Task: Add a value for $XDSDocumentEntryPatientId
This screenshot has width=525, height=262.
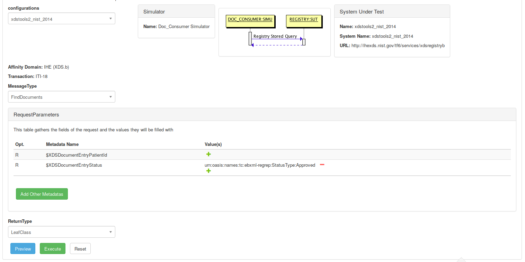Action: pos(208,155)
